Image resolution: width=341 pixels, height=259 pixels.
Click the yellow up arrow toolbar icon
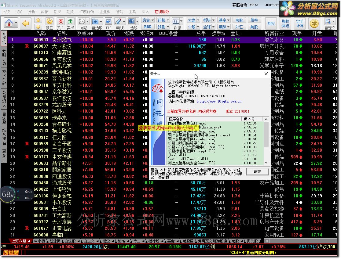pyautogui.click(x=38, y=20)
